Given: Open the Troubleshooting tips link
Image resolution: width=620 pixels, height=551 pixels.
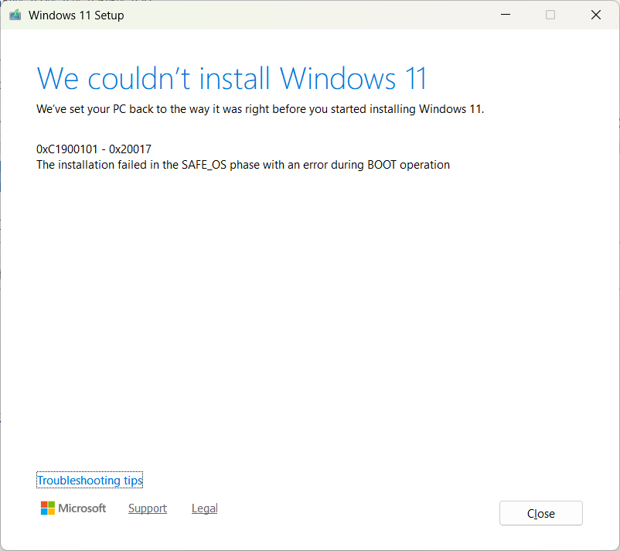Looking at the screenshot, I should point(89,480).
